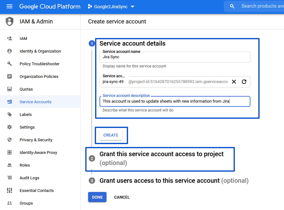
Task: Click the Create service account page title
Action: pyautogui.click(x=117, y=22)
